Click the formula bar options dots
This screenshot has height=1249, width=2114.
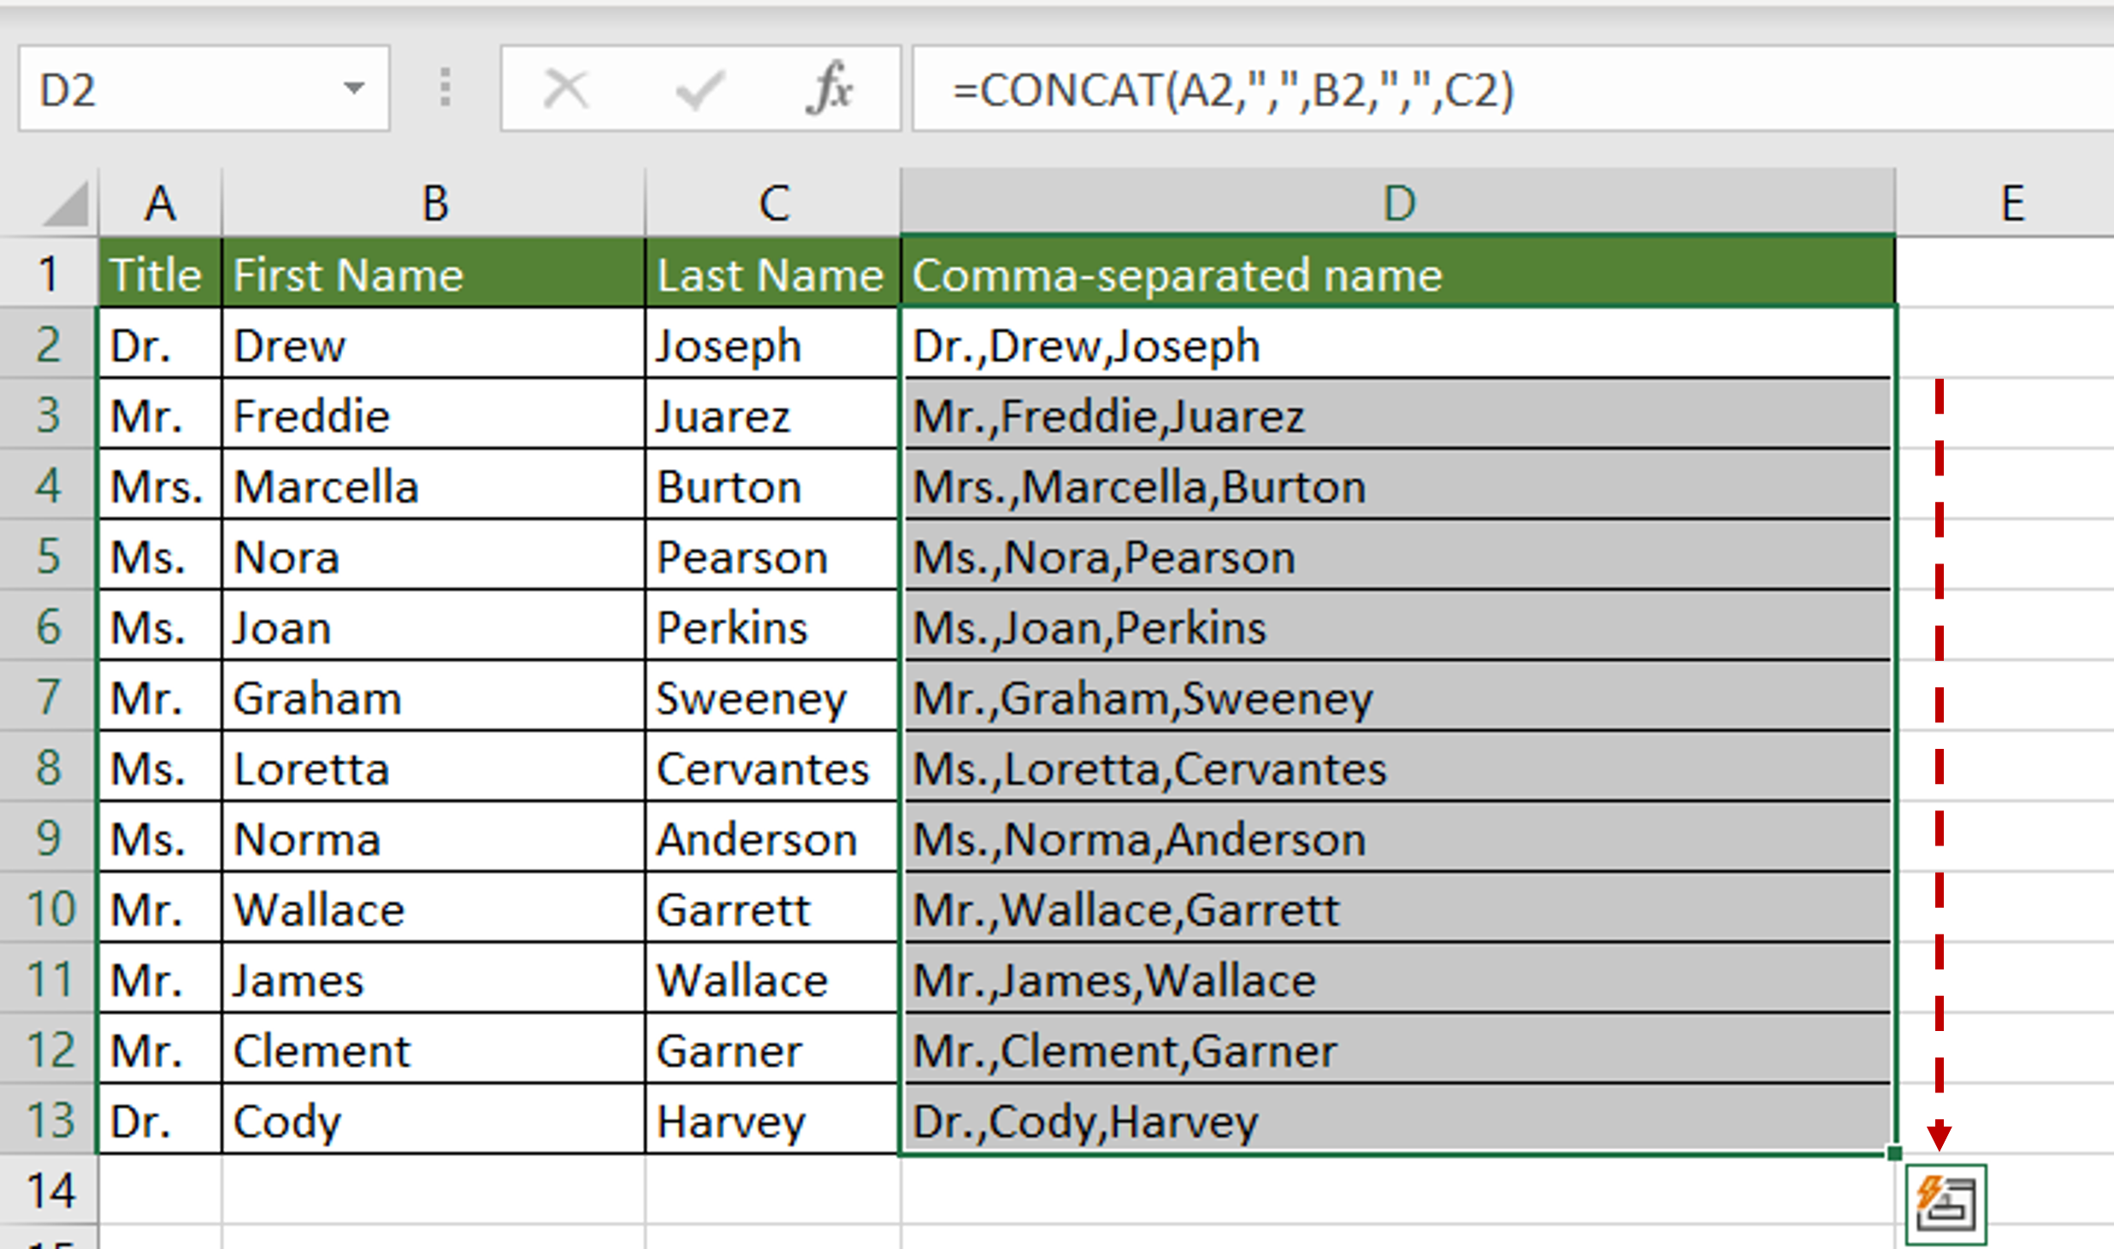(445, 87)
